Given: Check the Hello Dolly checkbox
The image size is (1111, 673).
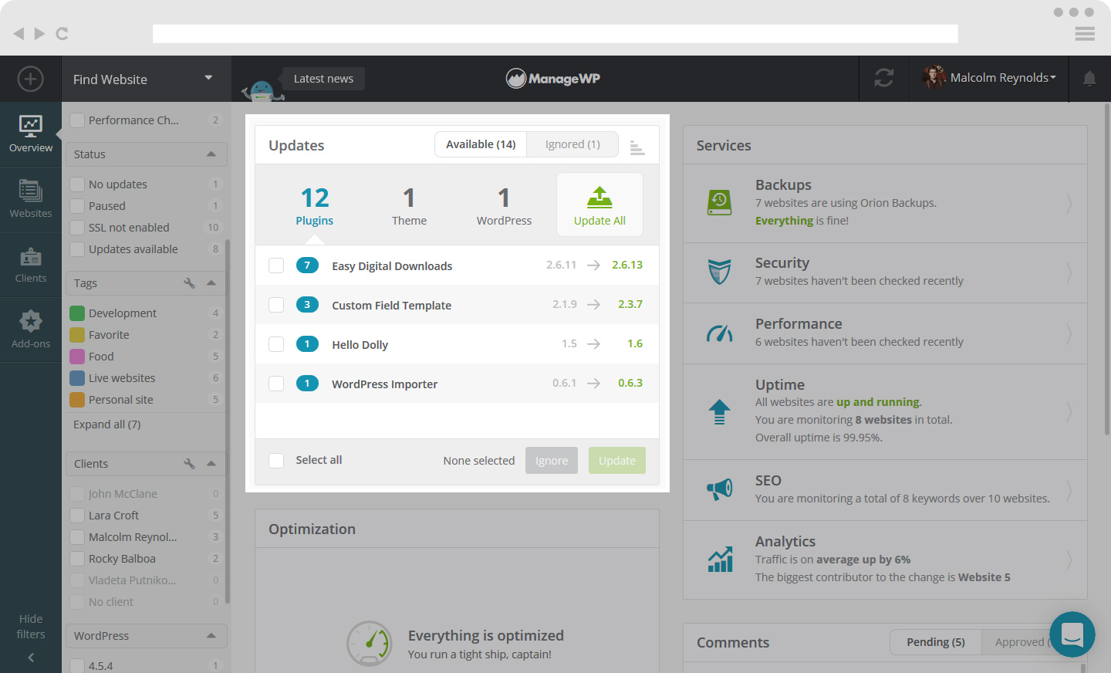Looking at the screenshot, I should coord(276,344).
